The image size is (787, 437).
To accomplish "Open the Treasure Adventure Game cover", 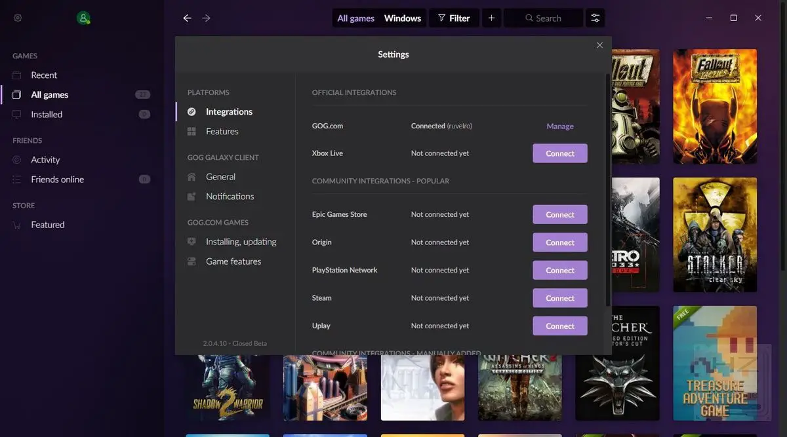I will click(x=715, y=363).
